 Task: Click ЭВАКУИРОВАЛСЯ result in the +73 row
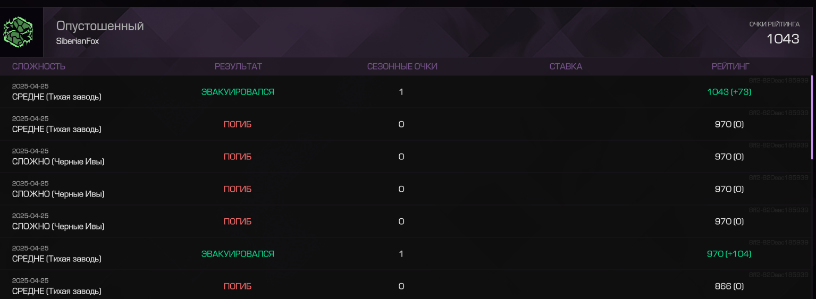tap(238, 92)
